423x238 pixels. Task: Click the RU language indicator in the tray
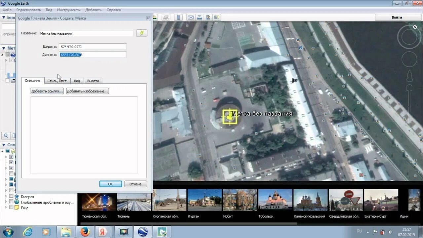click(359, 231)
